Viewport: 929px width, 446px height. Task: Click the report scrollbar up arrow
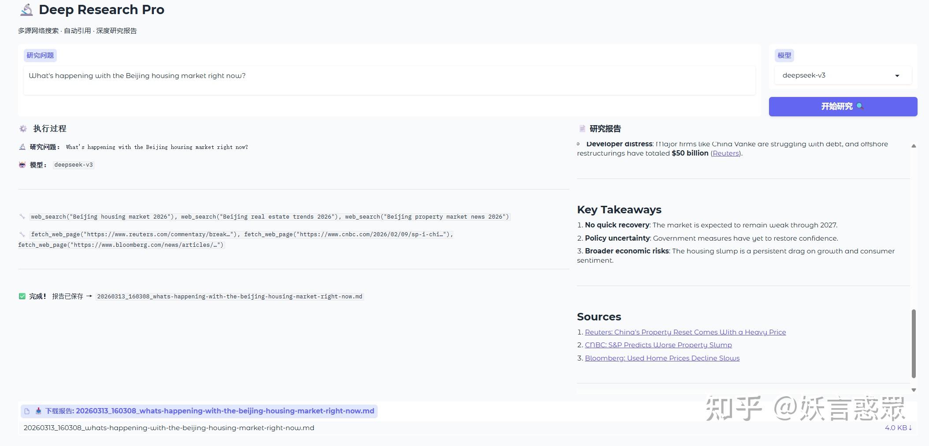tap(914, 146)
